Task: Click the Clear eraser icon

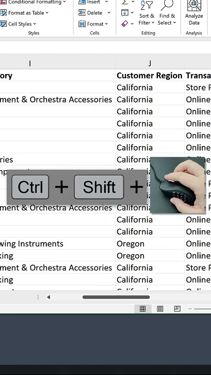Action: pos(125,23)
